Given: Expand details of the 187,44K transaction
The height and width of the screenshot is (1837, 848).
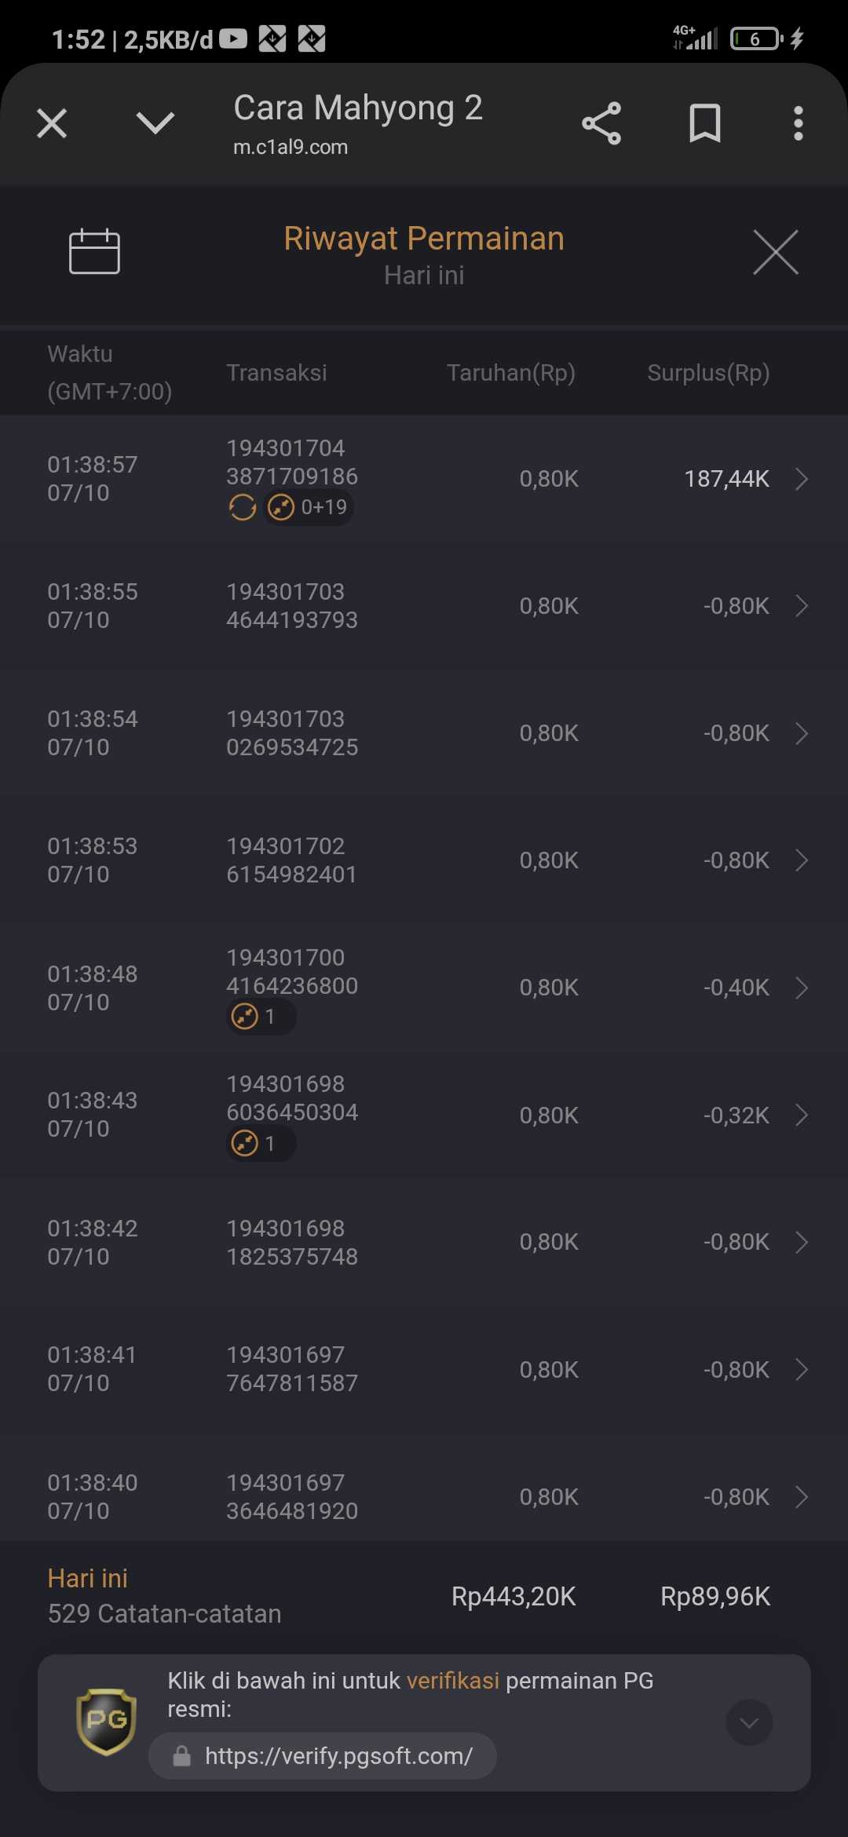Looking at the screenshot, I should pyautogui.click(x=801, y=479).
